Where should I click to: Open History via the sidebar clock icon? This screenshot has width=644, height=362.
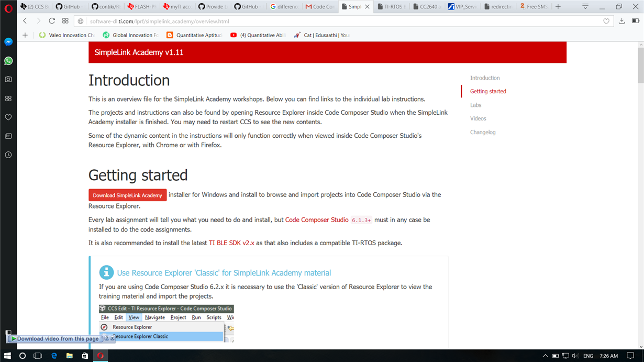pyautogui.click(x=8, y=155)
